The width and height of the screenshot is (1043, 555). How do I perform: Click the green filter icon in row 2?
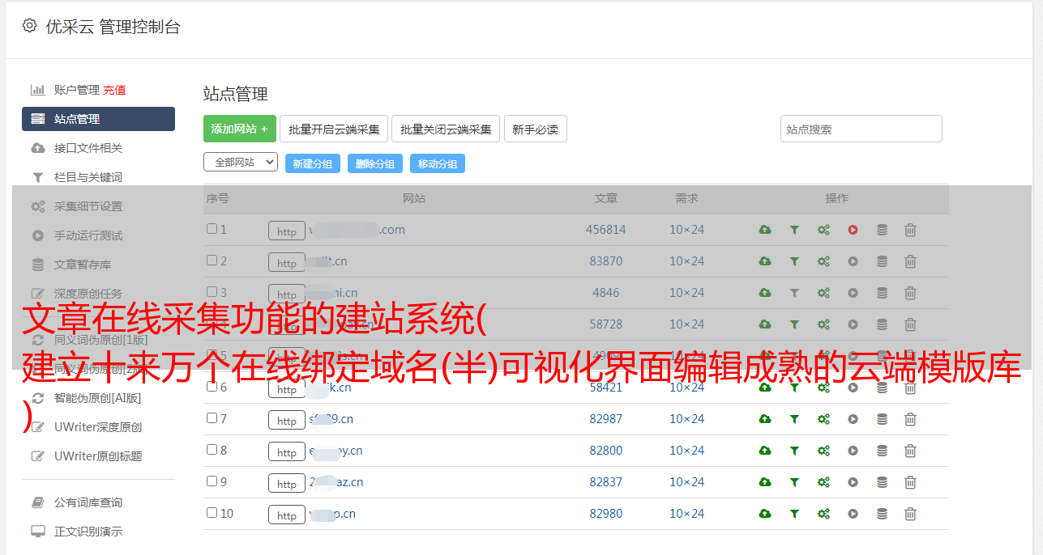tap(794, 261)
